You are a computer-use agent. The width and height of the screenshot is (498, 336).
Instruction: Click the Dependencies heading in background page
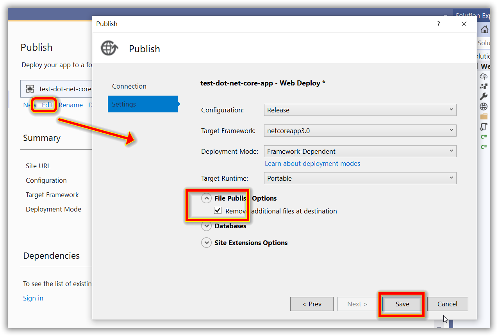click(51, 256)
